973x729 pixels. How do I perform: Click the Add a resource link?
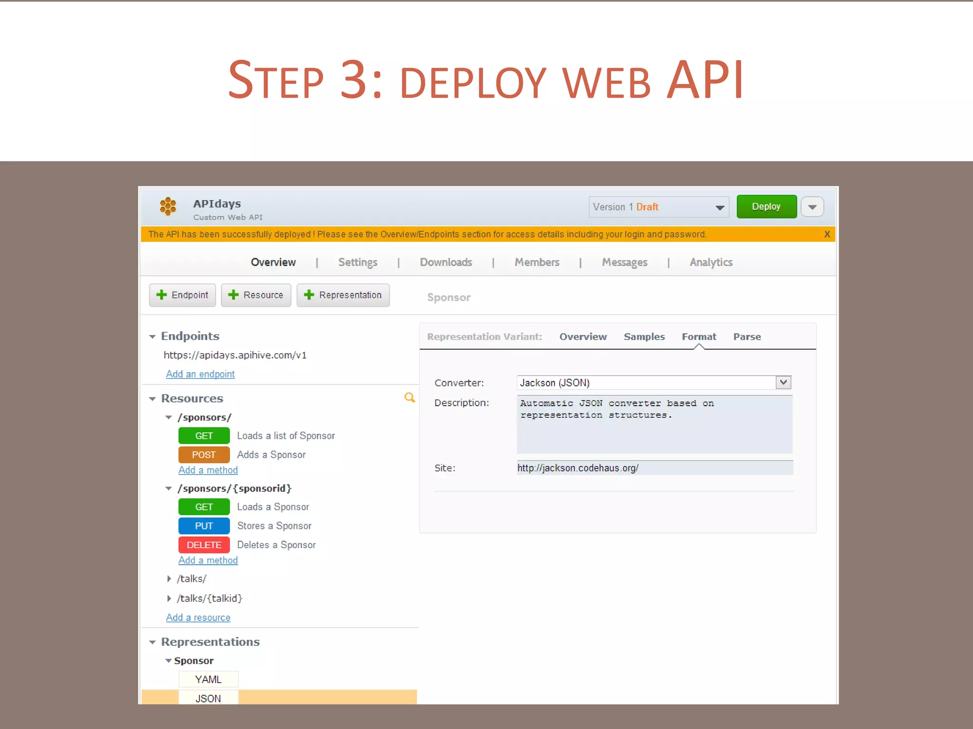coord(198,617)
